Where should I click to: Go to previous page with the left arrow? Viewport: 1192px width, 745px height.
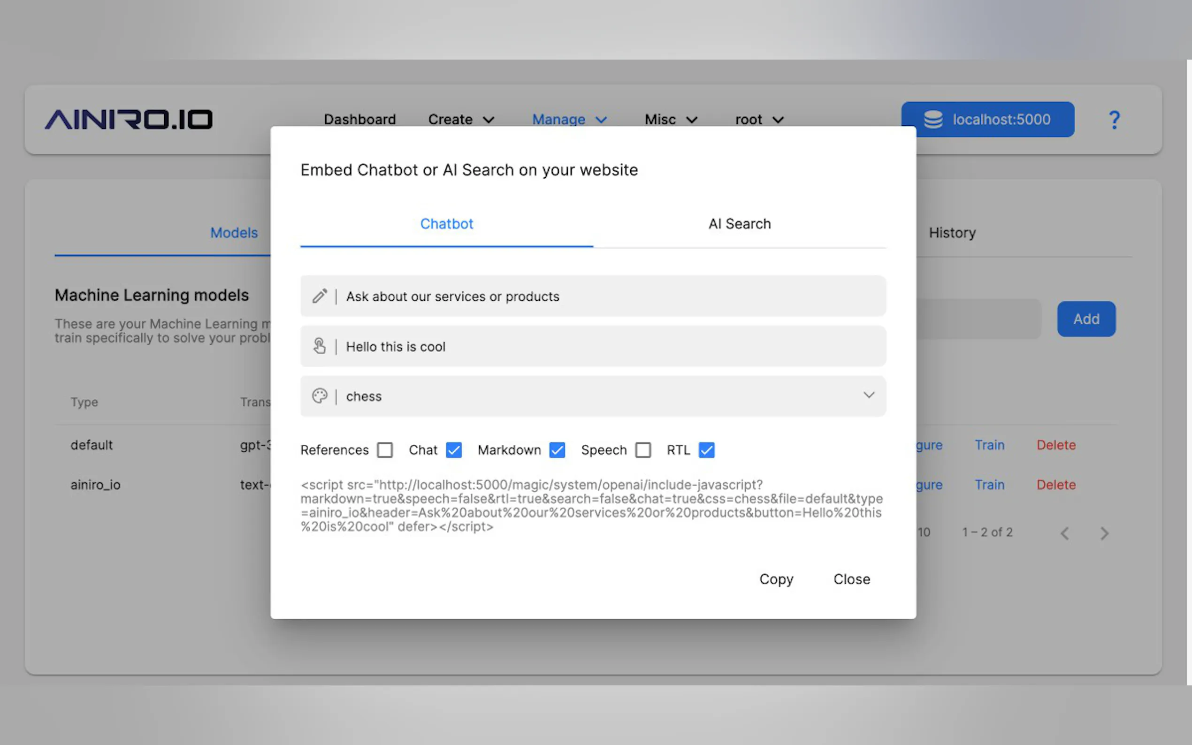click(1064, 533)
